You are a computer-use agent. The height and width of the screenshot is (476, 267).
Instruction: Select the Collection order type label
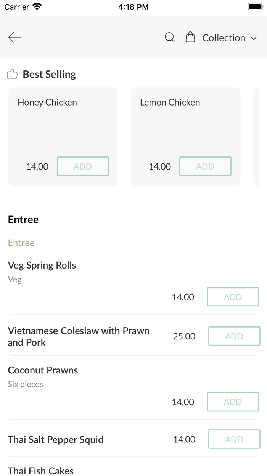(x=224, y=38)
